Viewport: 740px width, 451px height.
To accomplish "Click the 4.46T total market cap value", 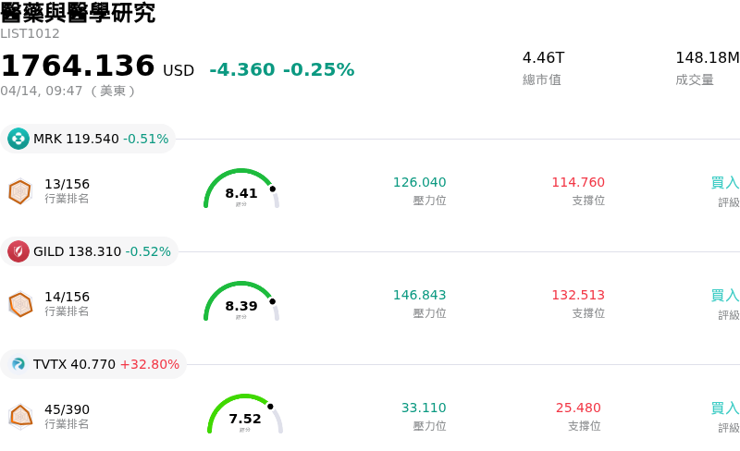I will tap(543, 57).
